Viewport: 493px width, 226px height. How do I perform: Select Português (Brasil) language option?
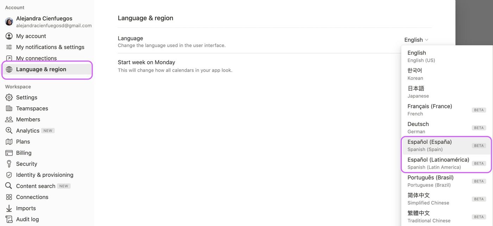pos(447,181)
